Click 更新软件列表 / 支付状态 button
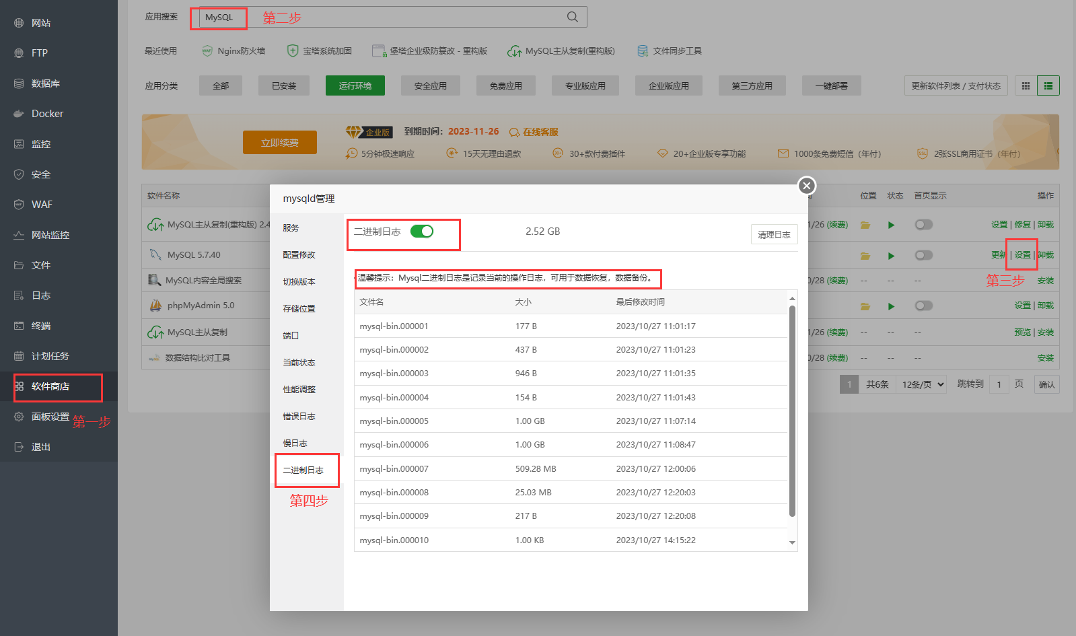The height and width of the screenshot is (636, 1076). coord(956,85)
